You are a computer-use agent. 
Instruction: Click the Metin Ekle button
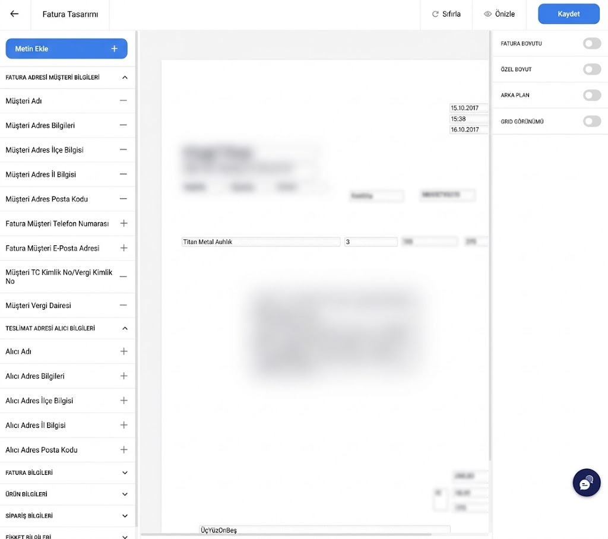tap(66, 49)
